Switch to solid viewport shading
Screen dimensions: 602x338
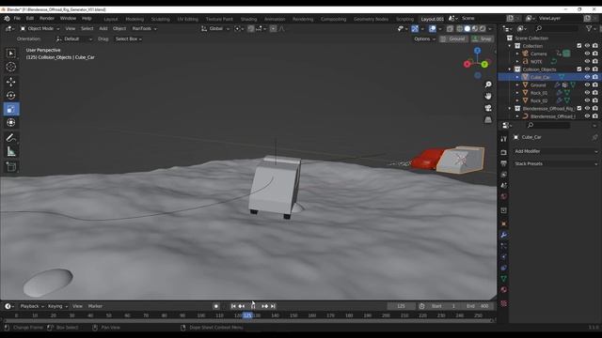(467, 28)
